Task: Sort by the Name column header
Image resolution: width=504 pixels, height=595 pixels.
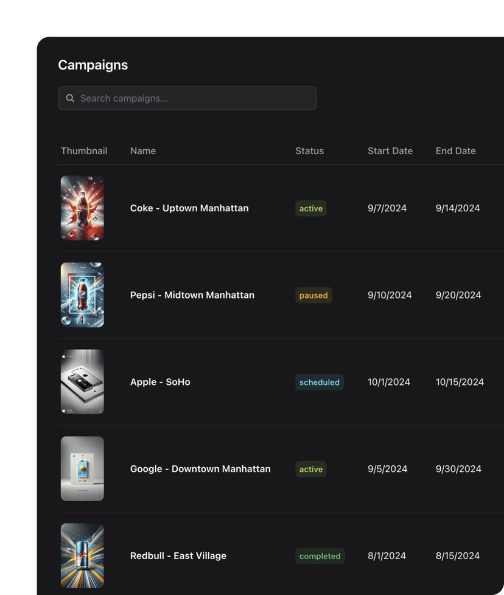Action: (143, 150)
